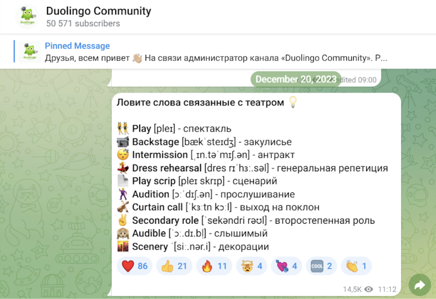
Task: Click the phrase Curtain call
Action: [x=157, y=208]
